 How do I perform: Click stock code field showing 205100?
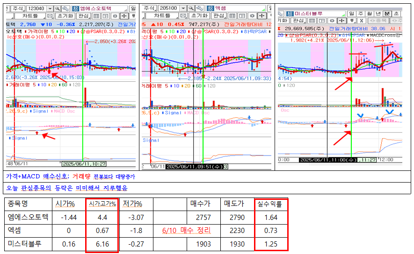coord(169,8)
